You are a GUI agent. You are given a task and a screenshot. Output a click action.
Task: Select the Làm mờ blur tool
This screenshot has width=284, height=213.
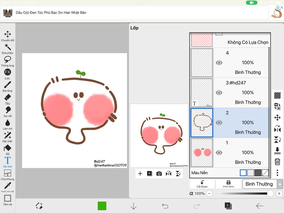tap(7, 125)
